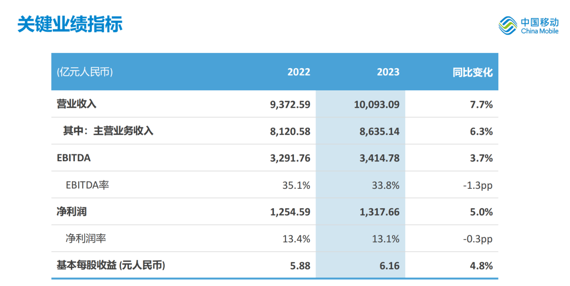Click the 中国移动 China Mobile logo text
Screen dimensions: 570x286
pos(539,26)
